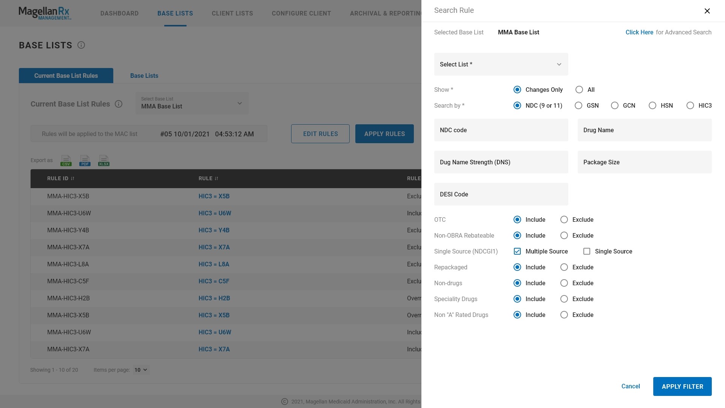Screen dimensions: 725x408
Task: Set OTC to Exclude
Action: tap(564, 220)
